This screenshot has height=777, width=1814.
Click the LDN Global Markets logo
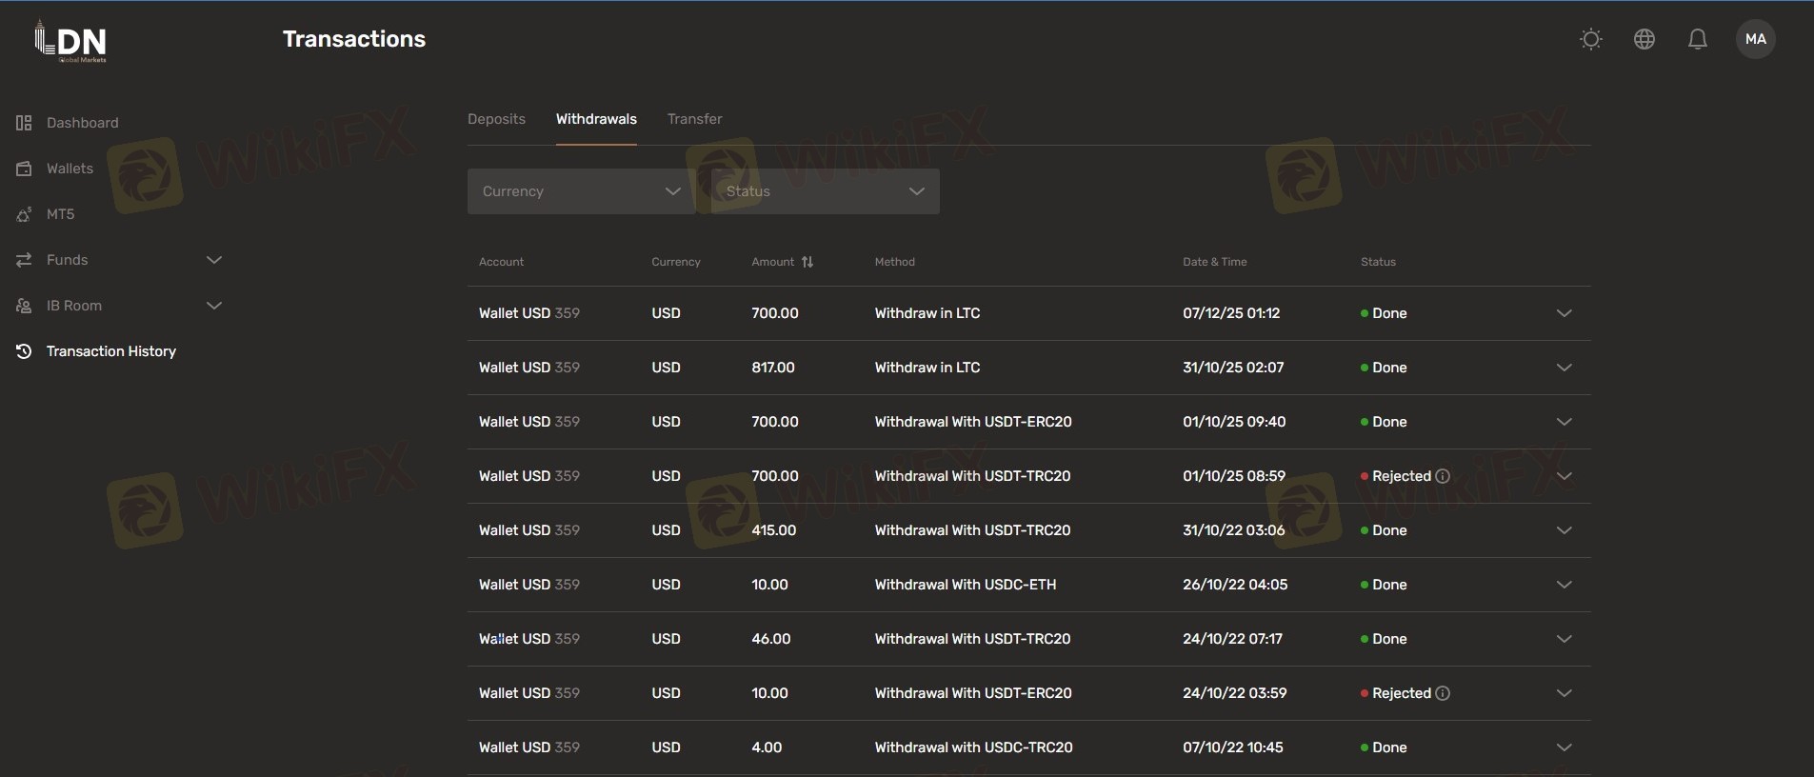pos(71,41)
